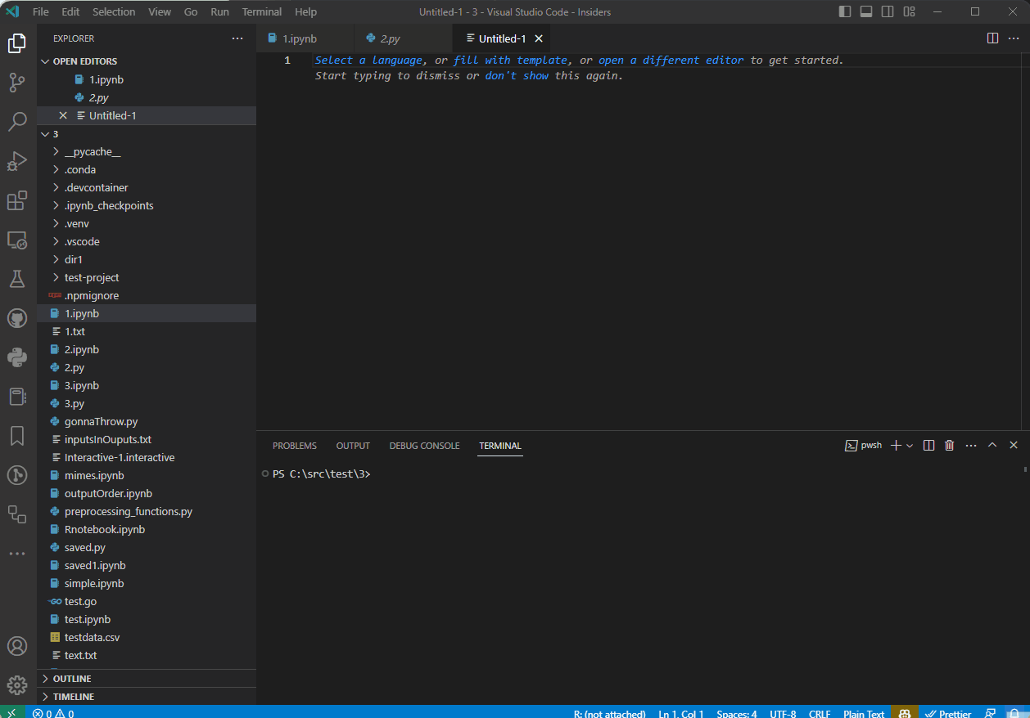Open the notebook-shaped activity bar view

pyautogui.click(x=17, y=397)
